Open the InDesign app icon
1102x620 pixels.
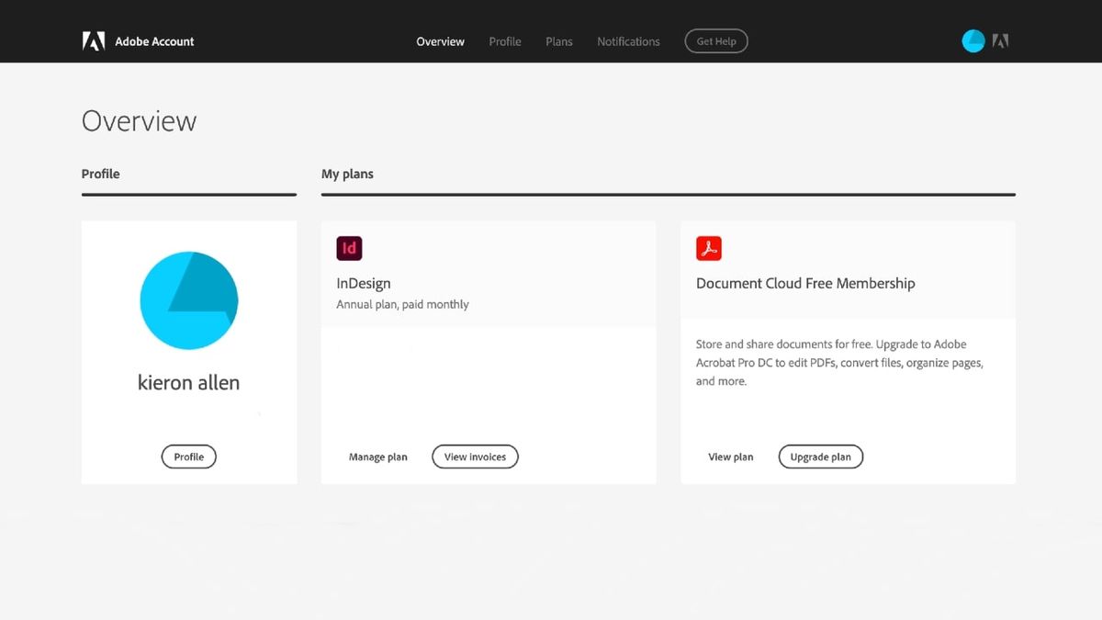pos(349,248)
